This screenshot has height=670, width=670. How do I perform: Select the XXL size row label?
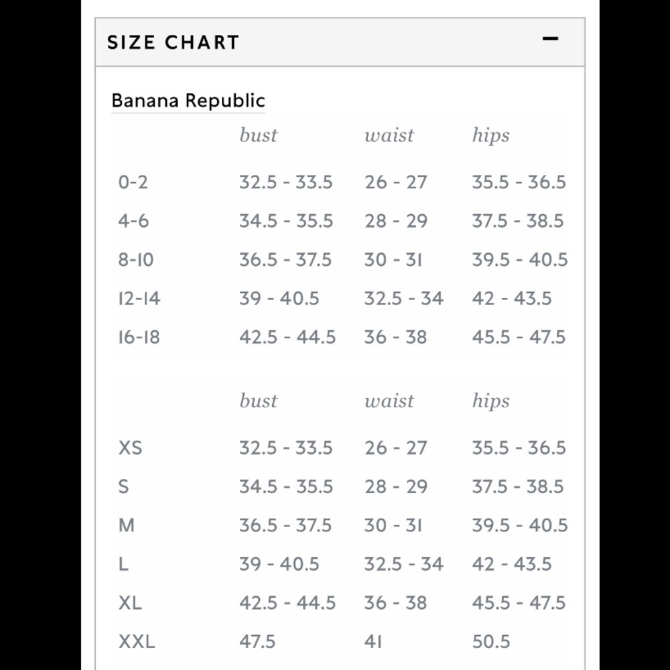[136, 642]
